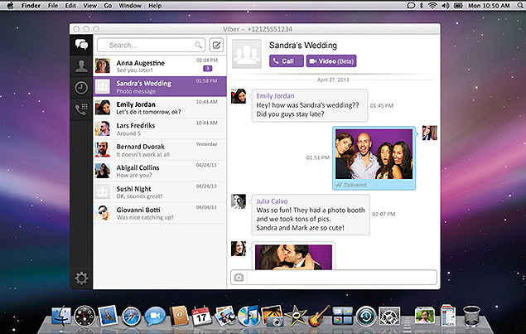Open iCal calendar in Dock
The height and width of the screenshot is (334, 526).
[201, 316]
